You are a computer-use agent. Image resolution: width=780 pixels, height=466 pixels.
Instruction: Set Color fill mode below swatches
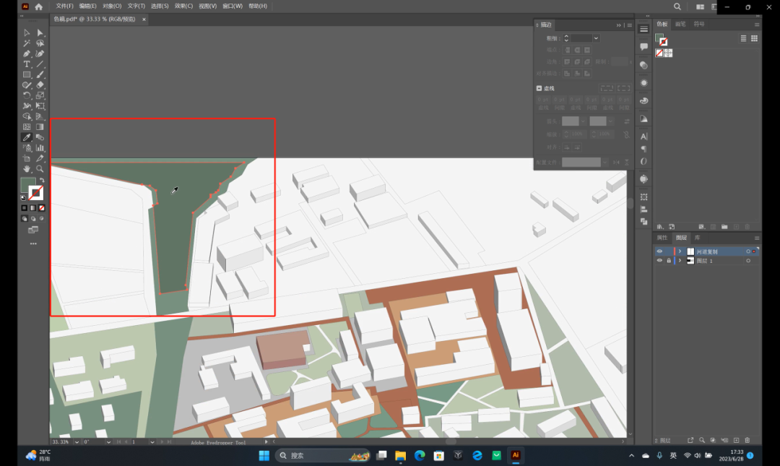(25, 208)
